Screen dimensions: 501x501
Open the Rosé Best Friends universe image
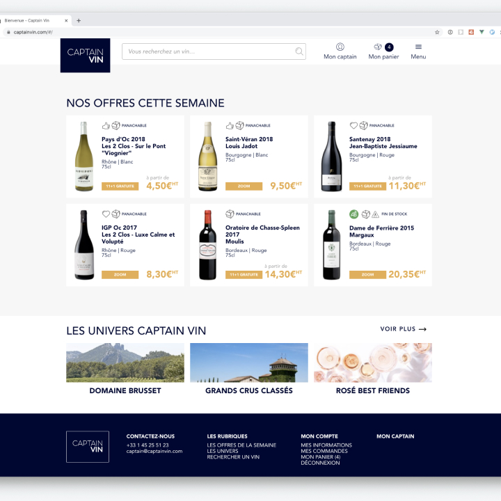coord(373,363)
